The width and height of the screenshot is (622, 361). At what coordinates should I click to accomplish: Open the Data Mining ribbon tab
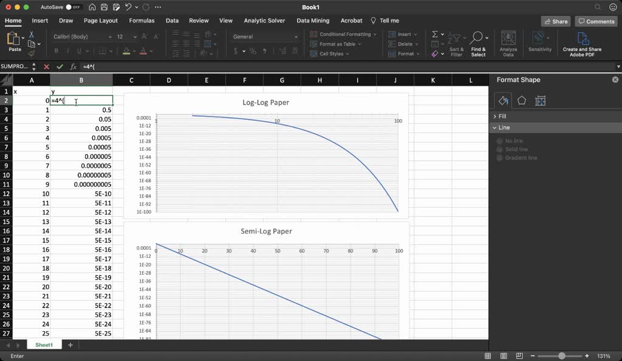click(x=313, y=20)
